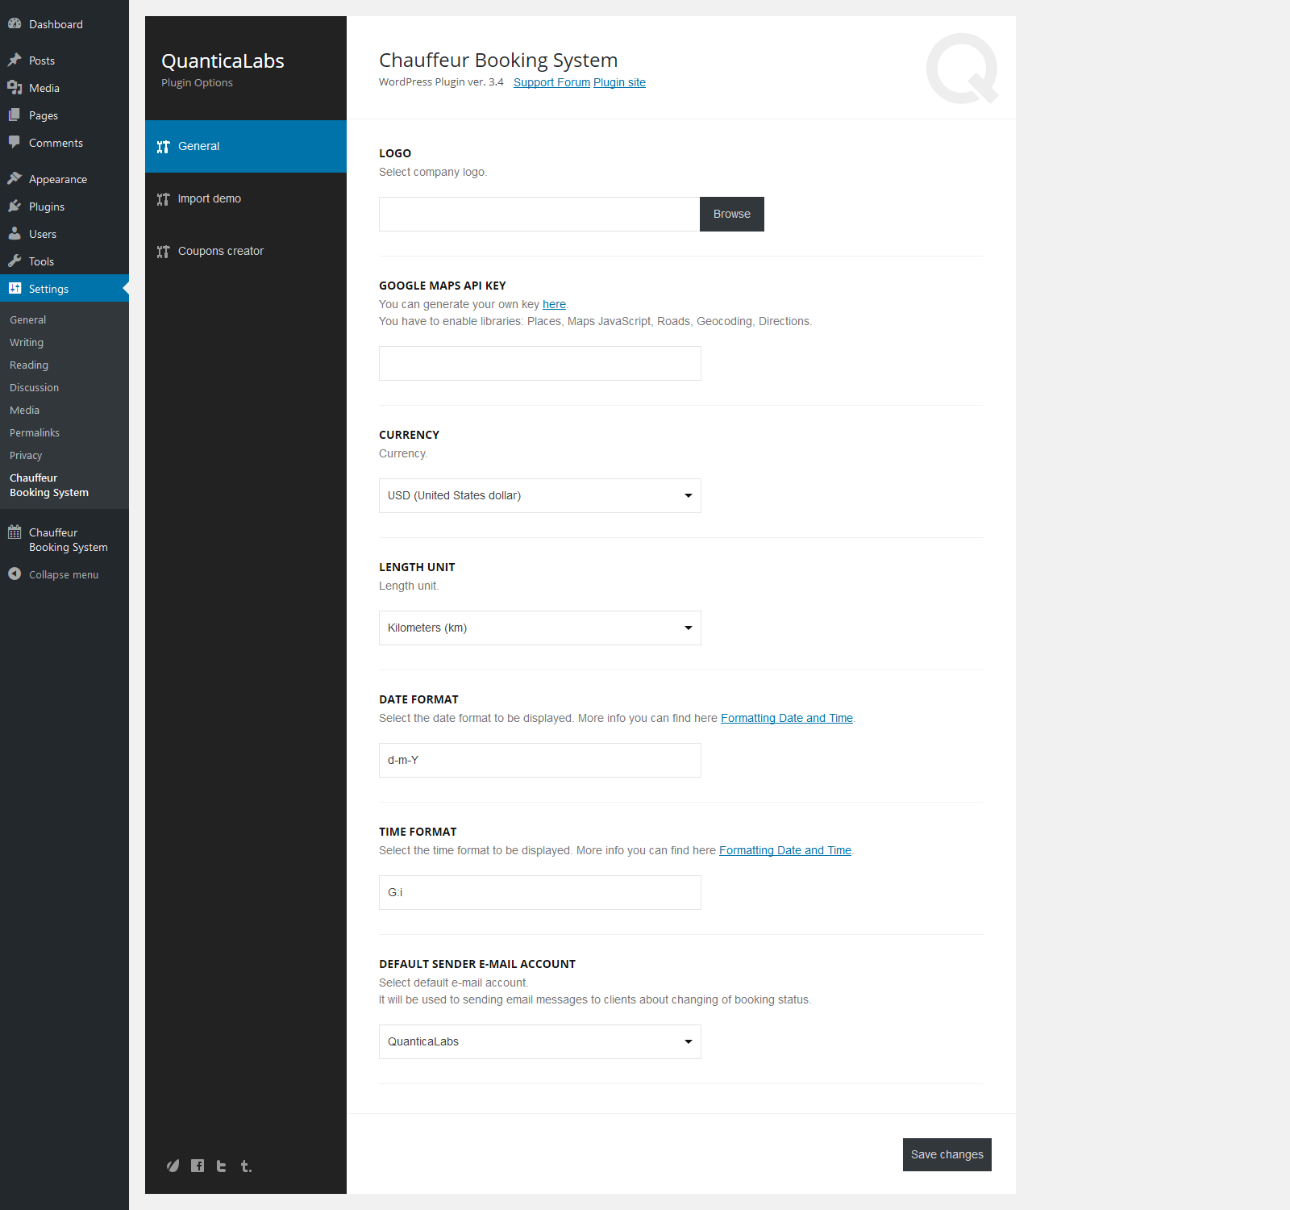Image resolution: width=1290 pixels, height=1210 pixels.
Task: Focus the Google Maps API key field
Action: coord(540,363)
